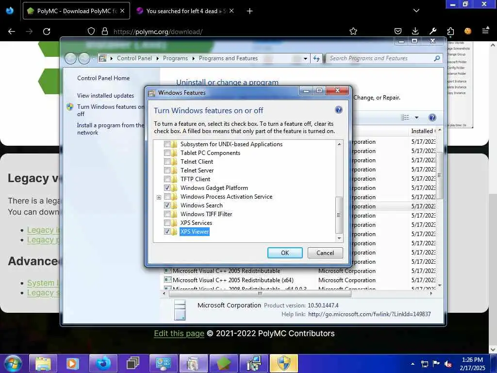Select the Windows Search feature label
The width and height of the screenshot is (497, 373).
[201, 205]
